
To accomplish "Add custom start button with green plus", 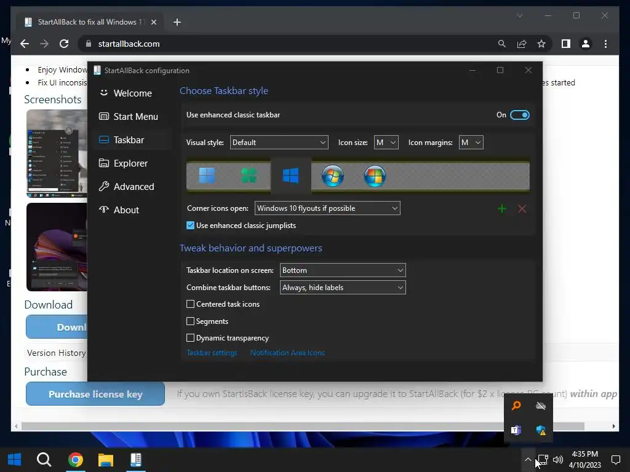I will 502,209.
